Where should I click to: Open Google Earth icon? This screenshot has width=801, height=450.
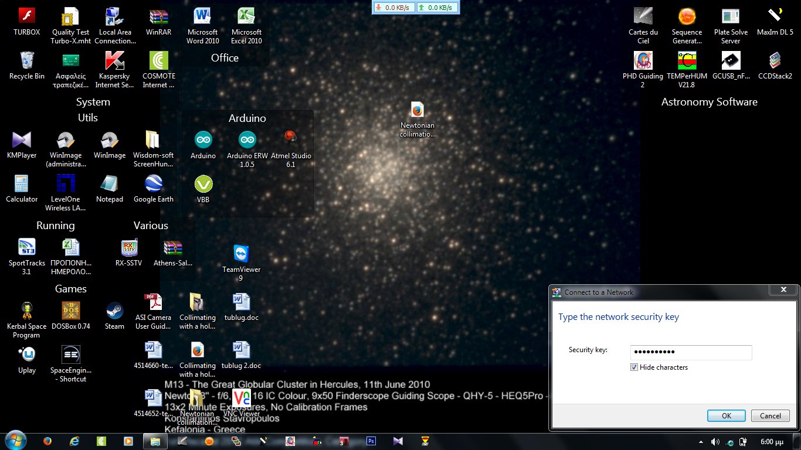tap(154, 189)
